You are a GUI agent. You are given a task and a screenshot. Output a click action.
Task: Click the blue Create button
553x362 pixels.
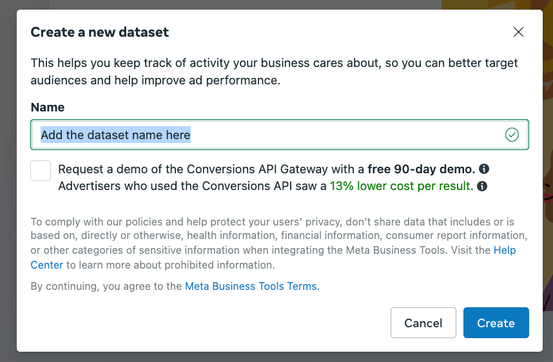click(496, 323)
